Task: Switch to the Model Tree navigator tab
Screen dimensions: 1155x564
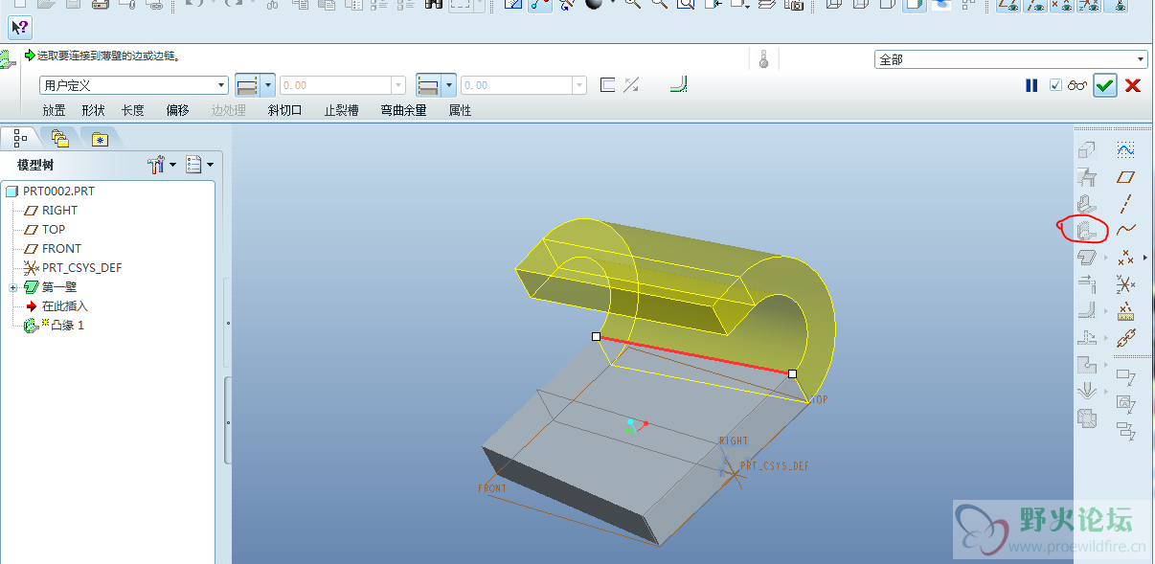Action: pos(20,138)
